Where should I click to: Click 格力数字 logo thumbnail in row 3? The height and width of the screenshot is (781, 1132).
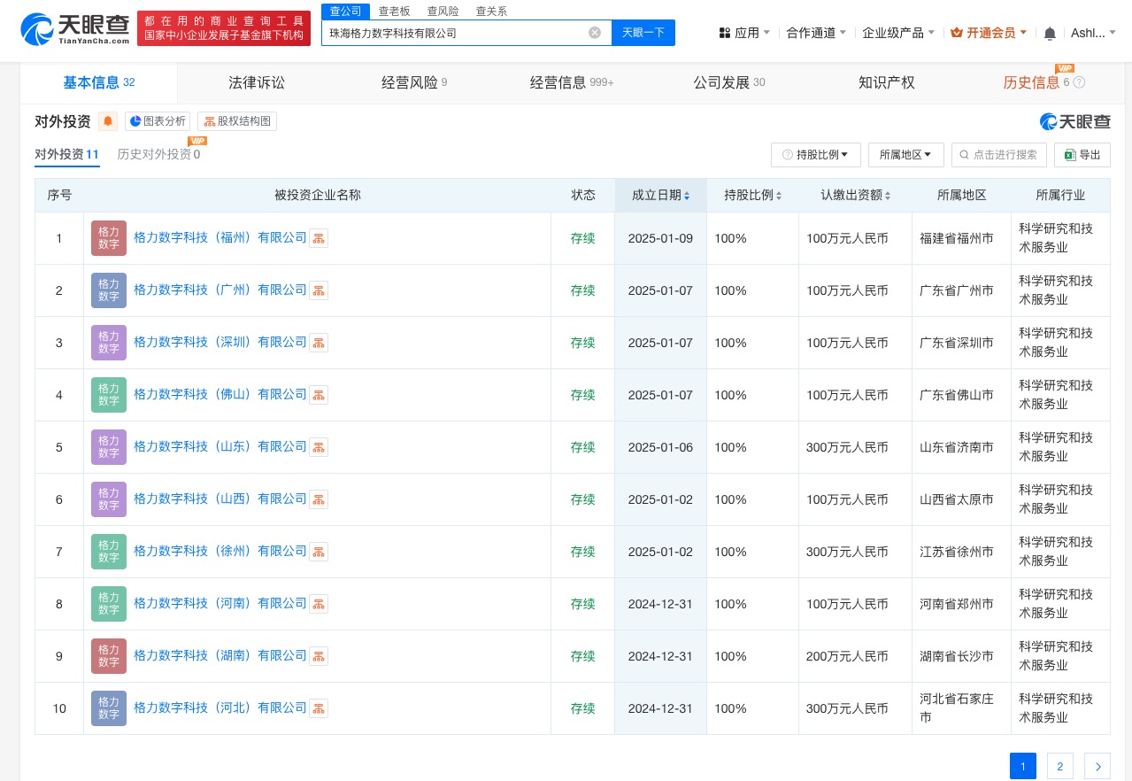pyautogui.click(x=109, y=343)
